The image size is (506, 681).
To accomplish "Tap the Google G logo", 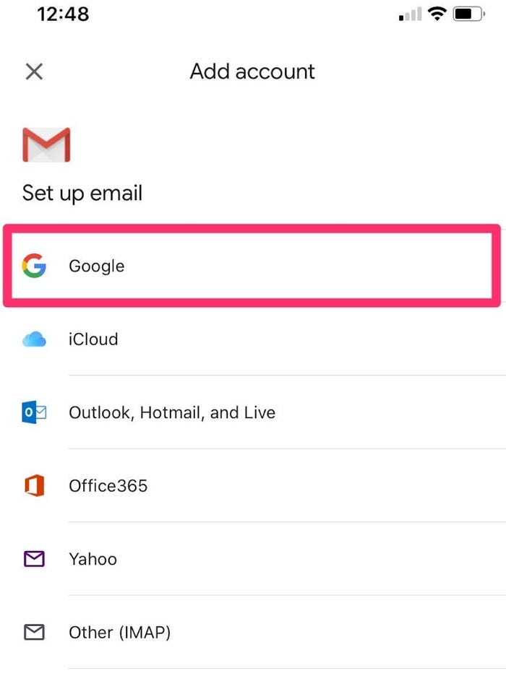I will [x=34, y=265].
